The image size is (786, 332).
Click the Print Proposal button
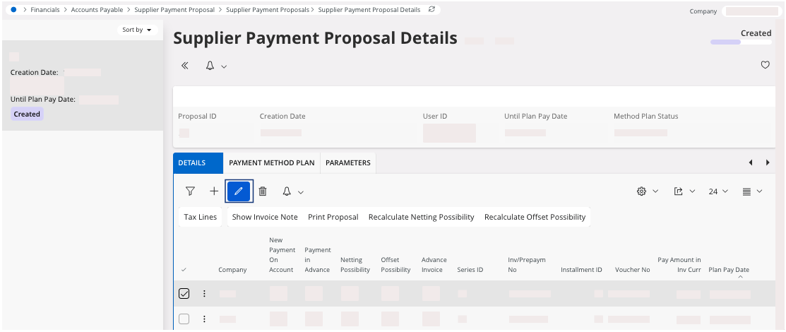(x=333, y=217)
